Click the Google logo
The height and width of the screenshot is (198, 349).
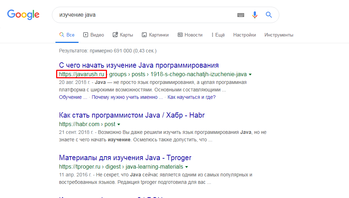point(23,15)
